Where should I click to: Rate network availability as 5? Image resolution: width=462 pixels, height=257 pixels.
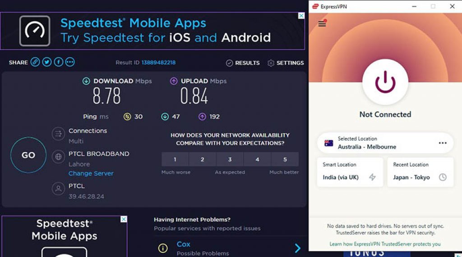pyautogui.click(x=285, y=159)
